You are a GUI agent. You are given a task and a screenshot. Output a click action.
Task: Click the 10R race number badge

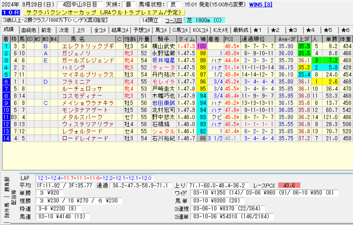click(10, 13)
